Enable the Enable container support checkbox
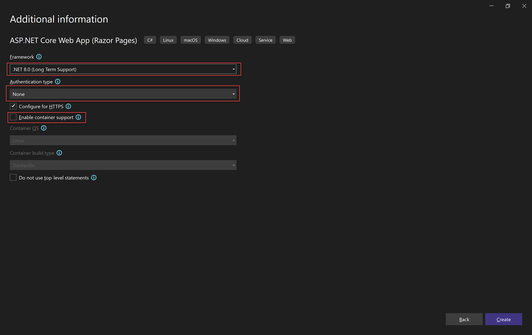The height and width of the screenshot is (335, 532). coord(13,117)
